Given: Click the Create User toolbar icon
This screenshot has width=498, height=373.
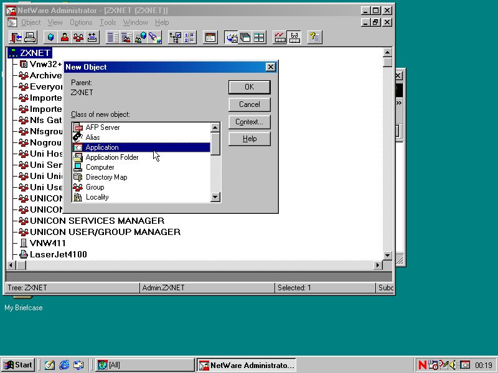Looking at the screenshot, I should [65, 37].
